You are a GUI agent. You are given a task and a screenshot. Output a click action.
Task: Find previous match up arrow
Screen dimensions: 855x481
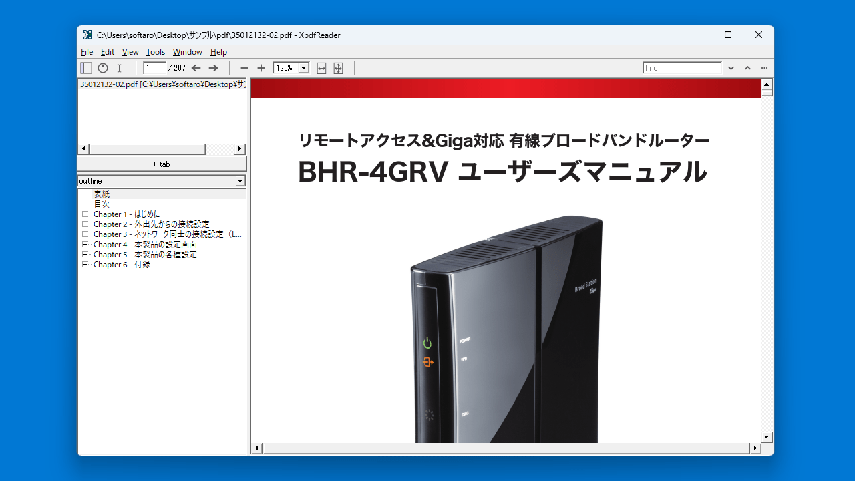point(747,68)
